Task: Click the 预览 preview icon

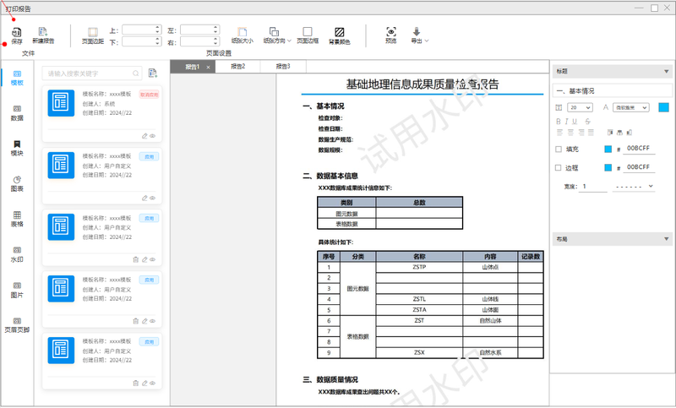Action: pos(391,32)
